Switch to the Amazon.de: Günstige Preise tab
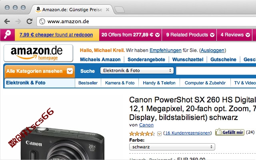This screenshot has height=160, width=256. 72,10
